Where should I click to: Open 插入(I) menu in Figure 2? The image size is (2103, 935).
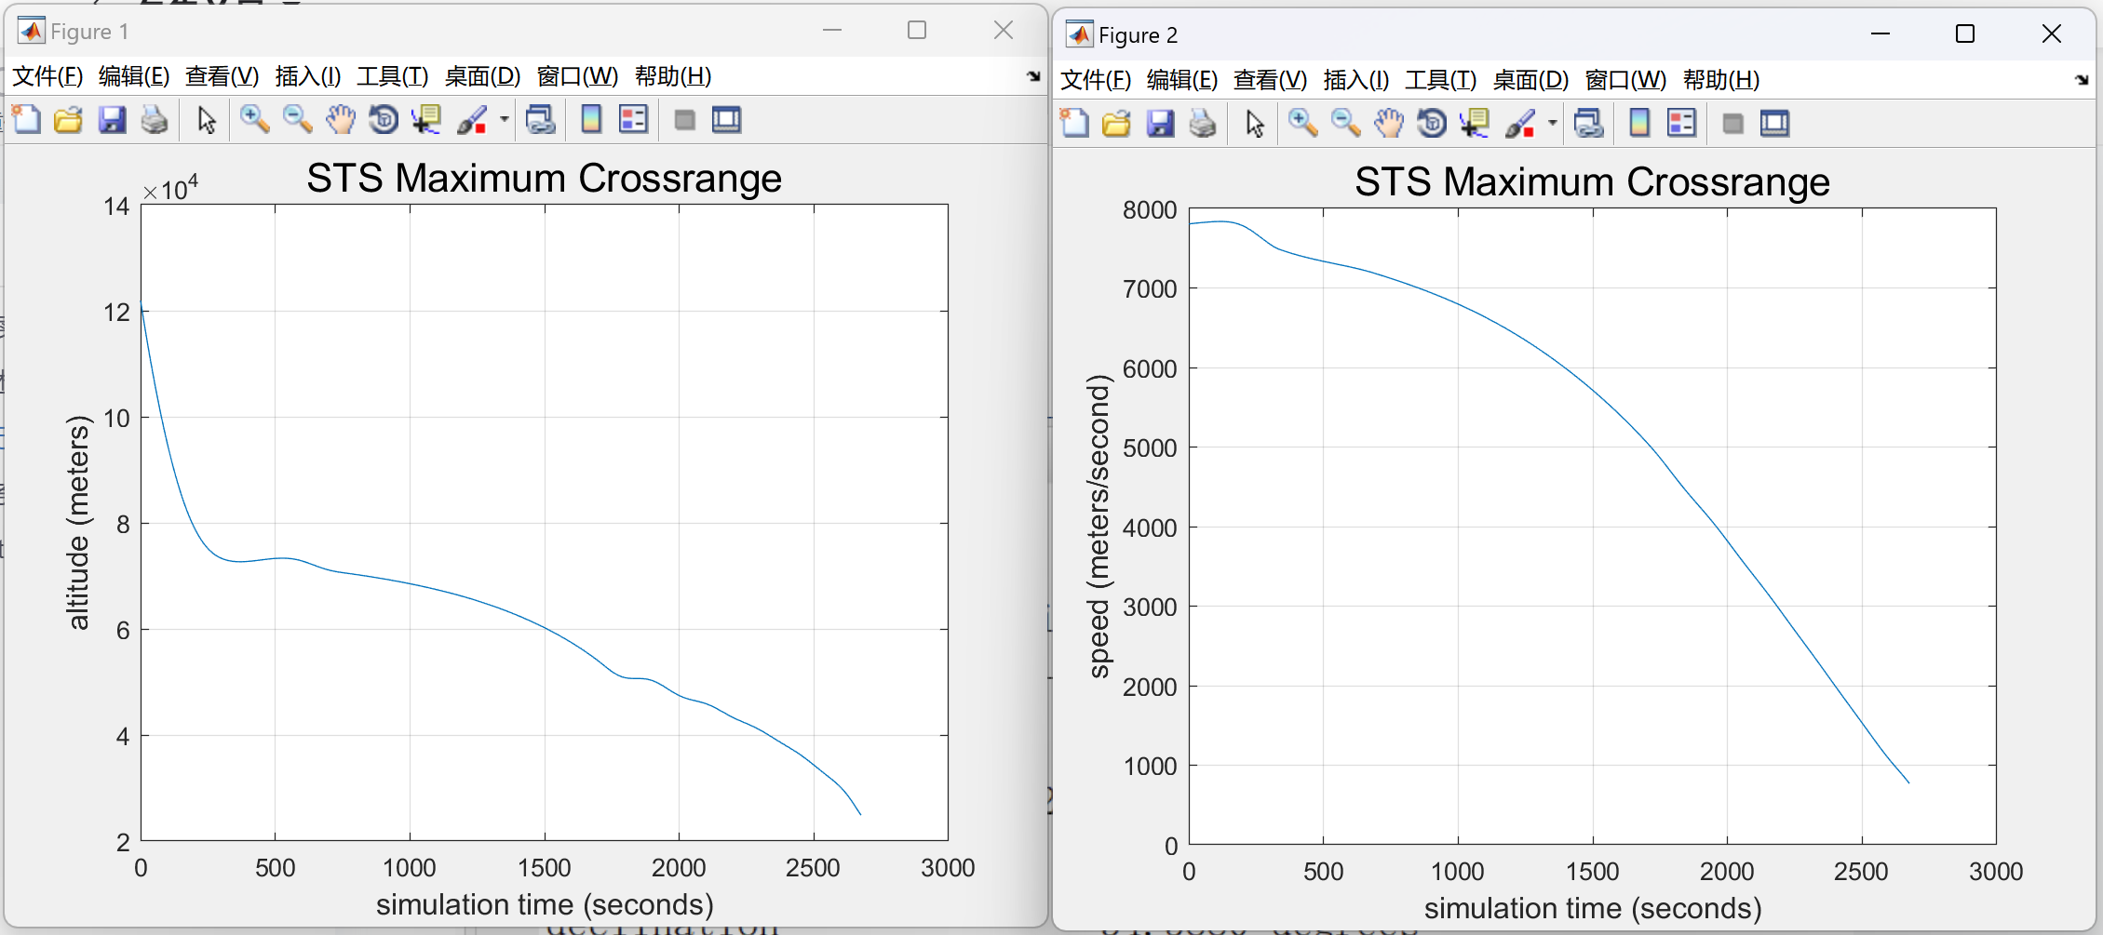tap(1356, 80)
